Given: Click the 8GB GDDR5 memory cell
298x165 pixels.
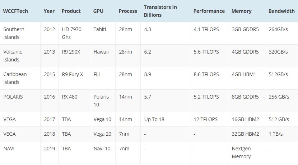Looking at the screenshot, I should pyautogui.click(x=245, y=97).
